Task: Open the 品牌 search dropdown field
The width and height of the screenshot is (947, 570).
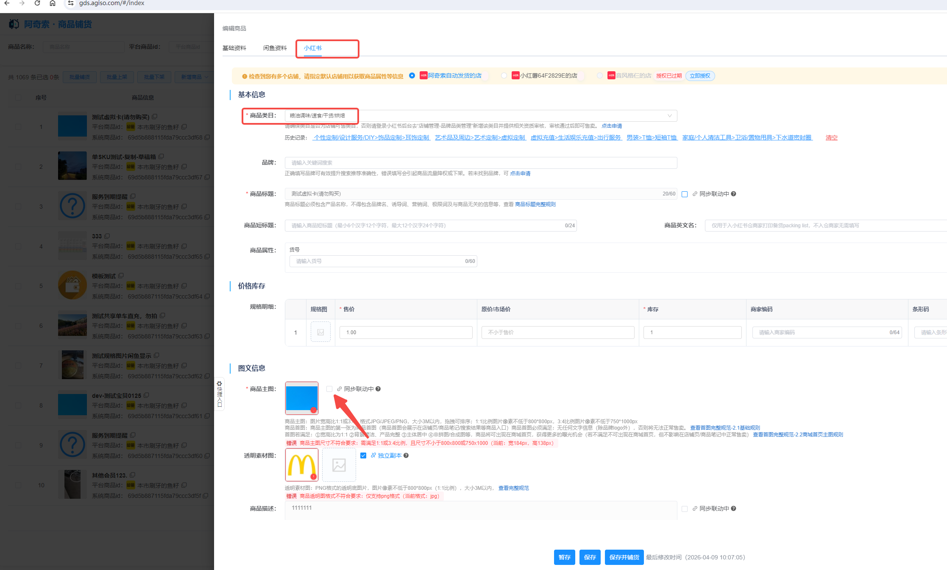Action: click(x=480, y=163)
